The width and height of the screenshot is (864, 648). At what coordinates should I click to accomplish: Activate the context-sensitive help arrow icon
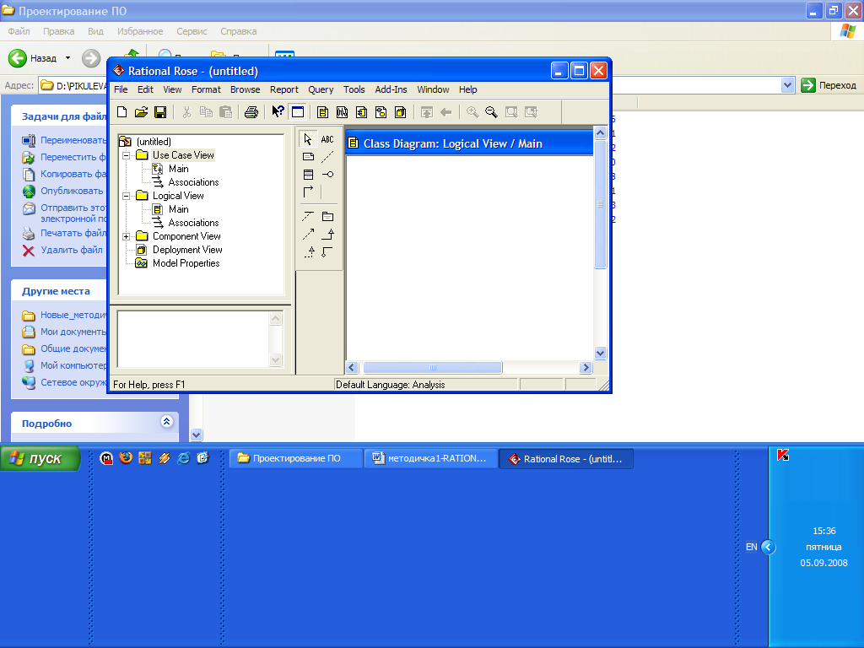[278, 112]
